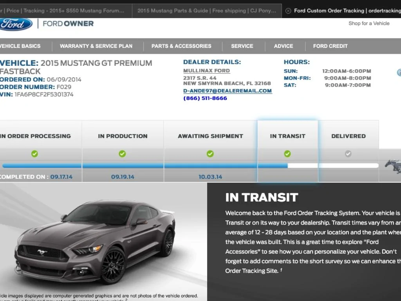Click the ordered-on date 06/09/2014
The width and height of the screenshot is (401, 301).
click(64, 80)
